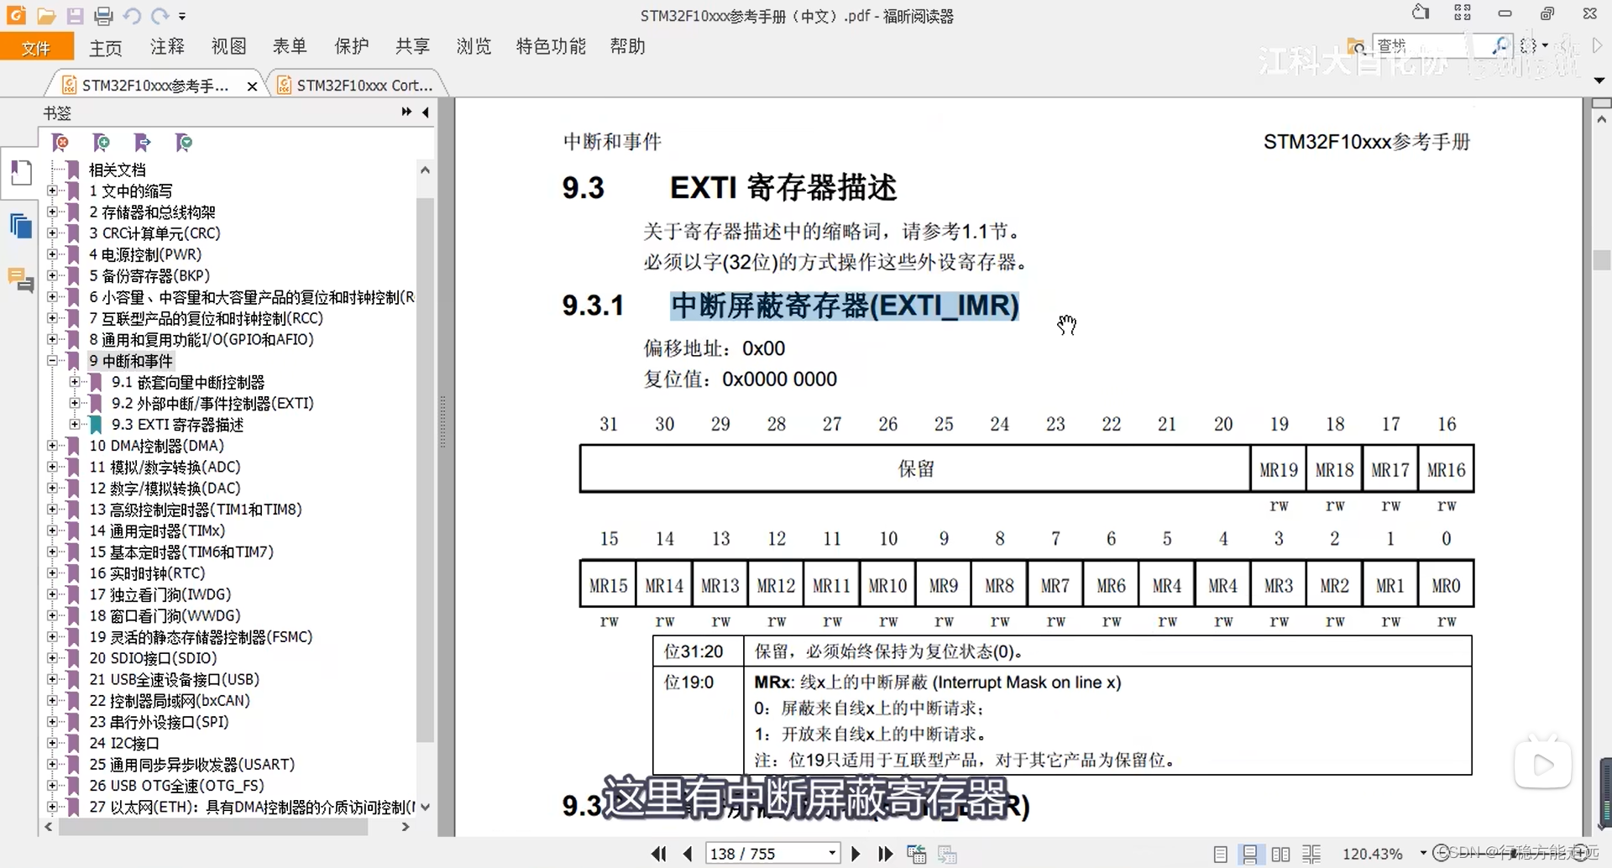Image resolution: width=1612 pixels, height=868 pixels.
Task: Collapse the ribbon with the black down arrow
Action: pyautogui.click(x=1599, y=81)
